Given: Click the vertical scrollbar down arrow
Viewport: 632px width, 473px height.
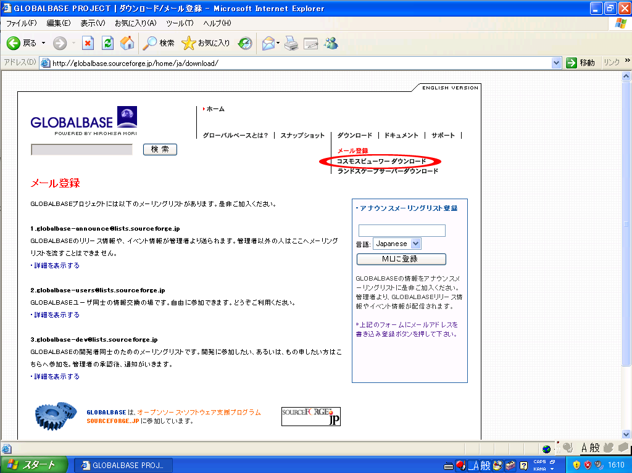Looking at the screenshot, I should click(626, 434).
